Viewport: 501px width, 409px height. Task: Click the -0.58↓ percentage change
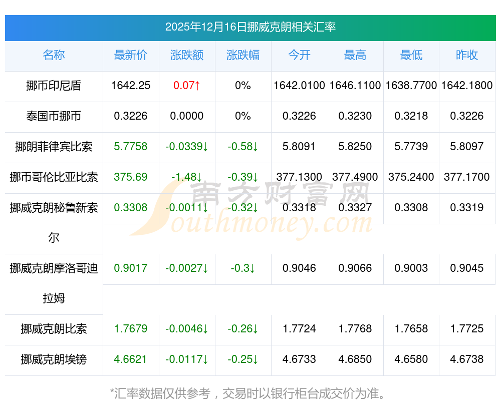[243, 147]
